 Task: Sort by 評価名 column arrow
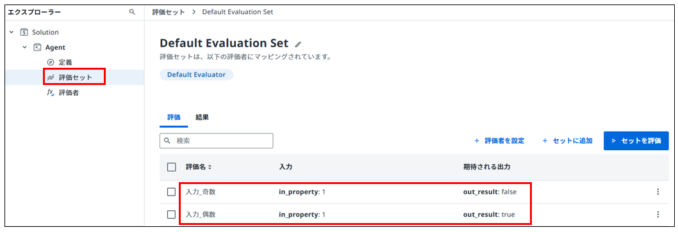tap(210, 167)
